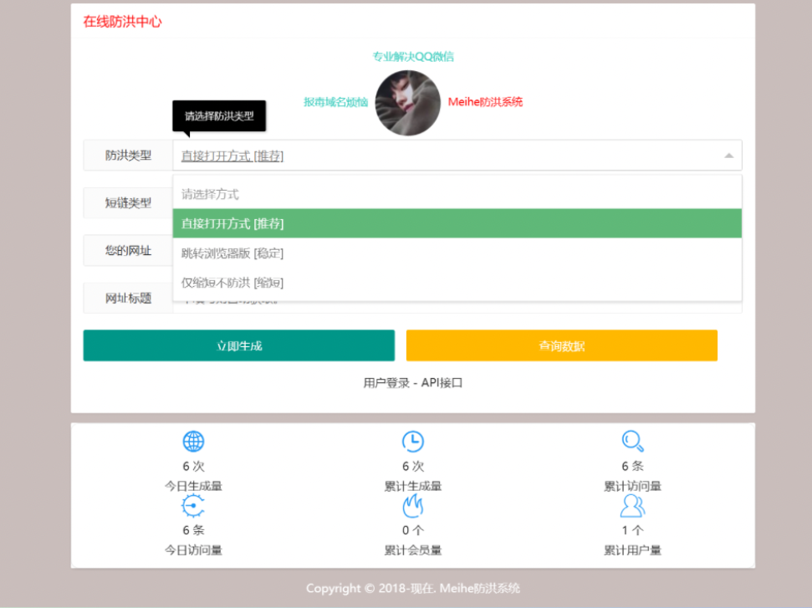The width and height of the screenshot is (812, 608).
Task: Click the green 立即生成 button
Action: coord(238,345)
